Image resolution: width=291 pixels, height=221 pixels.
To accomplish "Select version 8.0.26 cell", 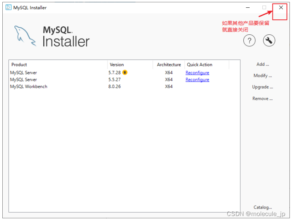I will (115, 87).
